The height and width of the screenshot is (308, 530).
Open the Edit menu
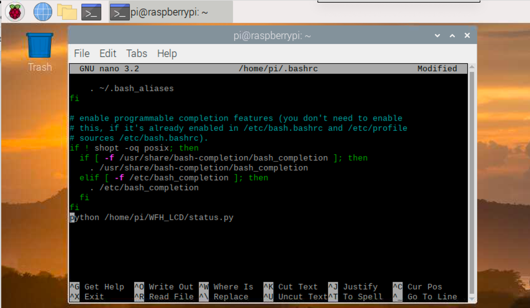[107, 53]
